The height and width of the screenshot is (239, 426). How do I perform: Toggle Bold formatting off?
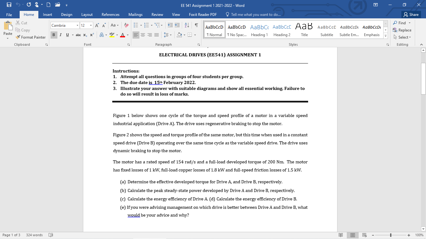point(54,35)
